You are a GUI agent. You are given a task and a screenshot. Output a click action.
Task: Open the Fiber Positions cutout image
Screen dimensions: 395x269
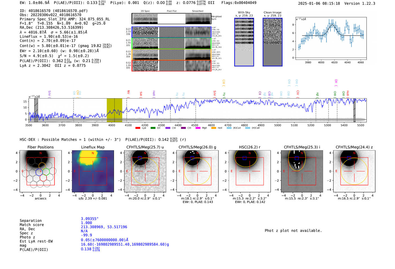(41, 171)
